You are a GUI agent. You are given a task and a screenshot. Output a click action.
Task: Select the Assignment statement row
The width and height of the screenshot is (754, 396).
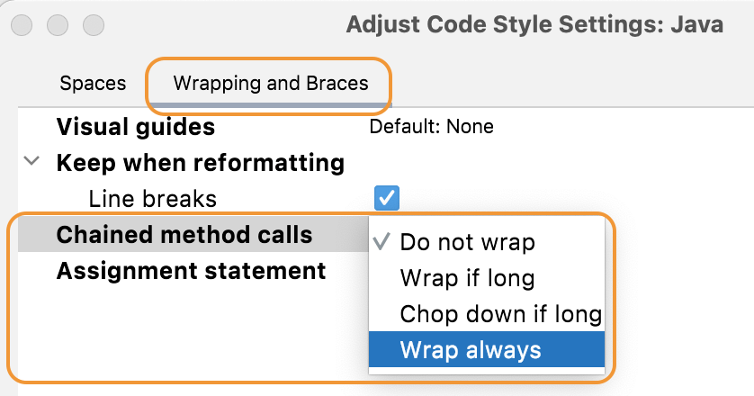point(191,270)
